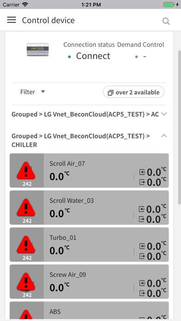This screenshot has height=321, width=181.
Task: Tap Scroll Water_03 outlet temperature icon
Action: (142, 219)
